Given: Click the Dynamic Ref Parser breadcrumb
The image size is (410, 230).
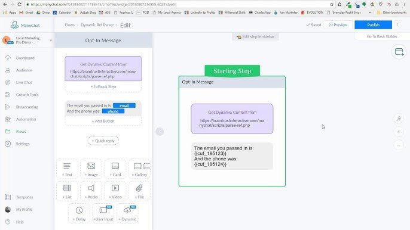Looking at the screenshot, I should click(97, 25).
